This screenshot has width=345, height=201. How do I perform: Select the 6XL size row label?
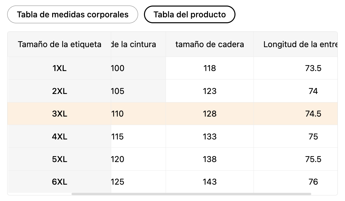click(59, 182)
